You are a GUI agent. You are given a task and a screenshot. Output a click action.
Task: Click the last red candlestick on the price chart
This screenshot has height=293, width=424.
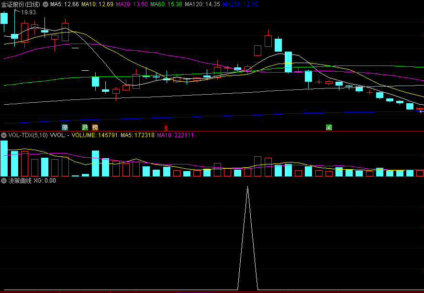pyautogui.click(x=420, y=109)
